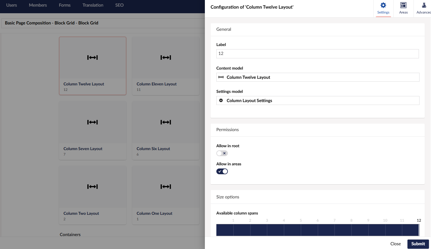Click the content model arrow icon
The width and height of the screenshot is (431, 249).
point(221,77)
